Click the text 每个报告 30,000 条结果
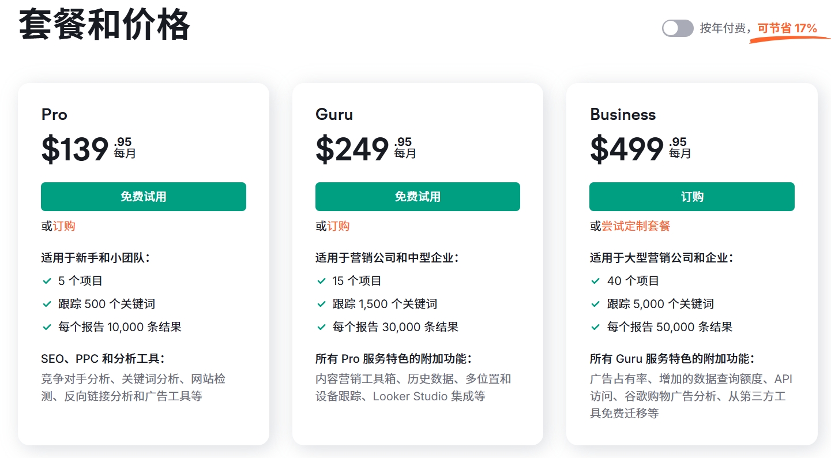The image size is (831, 458). point(396,327)
